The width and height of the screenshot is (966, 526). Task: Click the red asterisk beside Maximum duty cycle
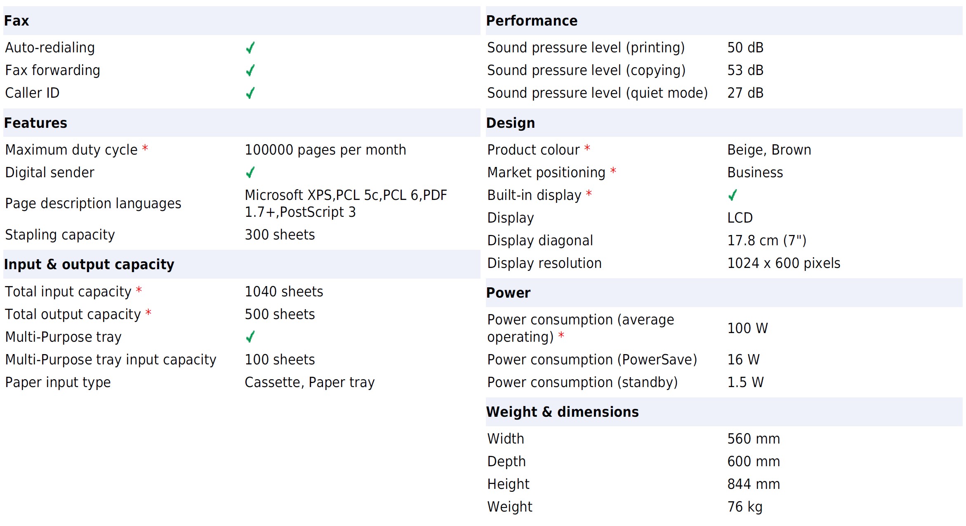coord(145,148)
